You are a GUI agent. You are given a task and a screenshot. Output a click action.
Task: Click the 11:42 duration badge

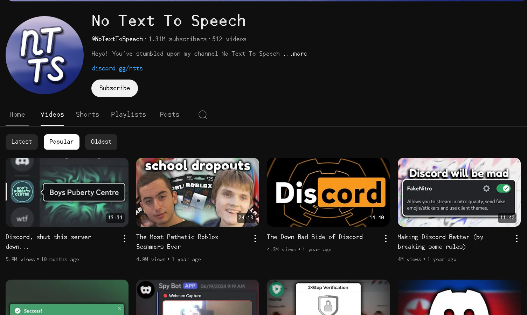(x=507, y=218)
